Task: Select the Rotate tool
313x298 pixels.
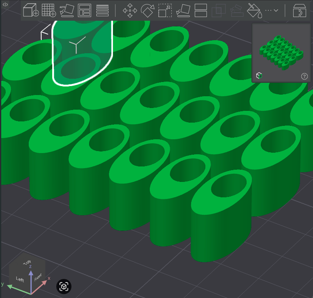Action: pyautogui.click(x=147, y=11)
